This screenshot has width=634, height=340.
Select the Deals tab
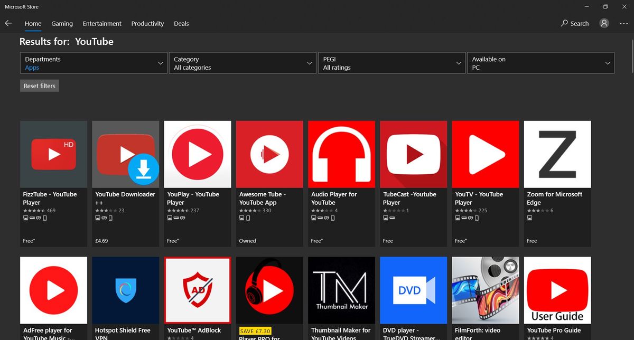pyautogui.click(x=181, y=23)
